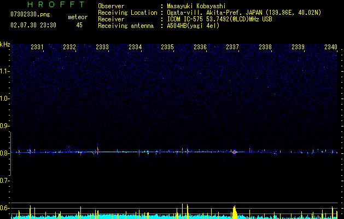
Task: Click time marker 2336
Action: (200, 47)
